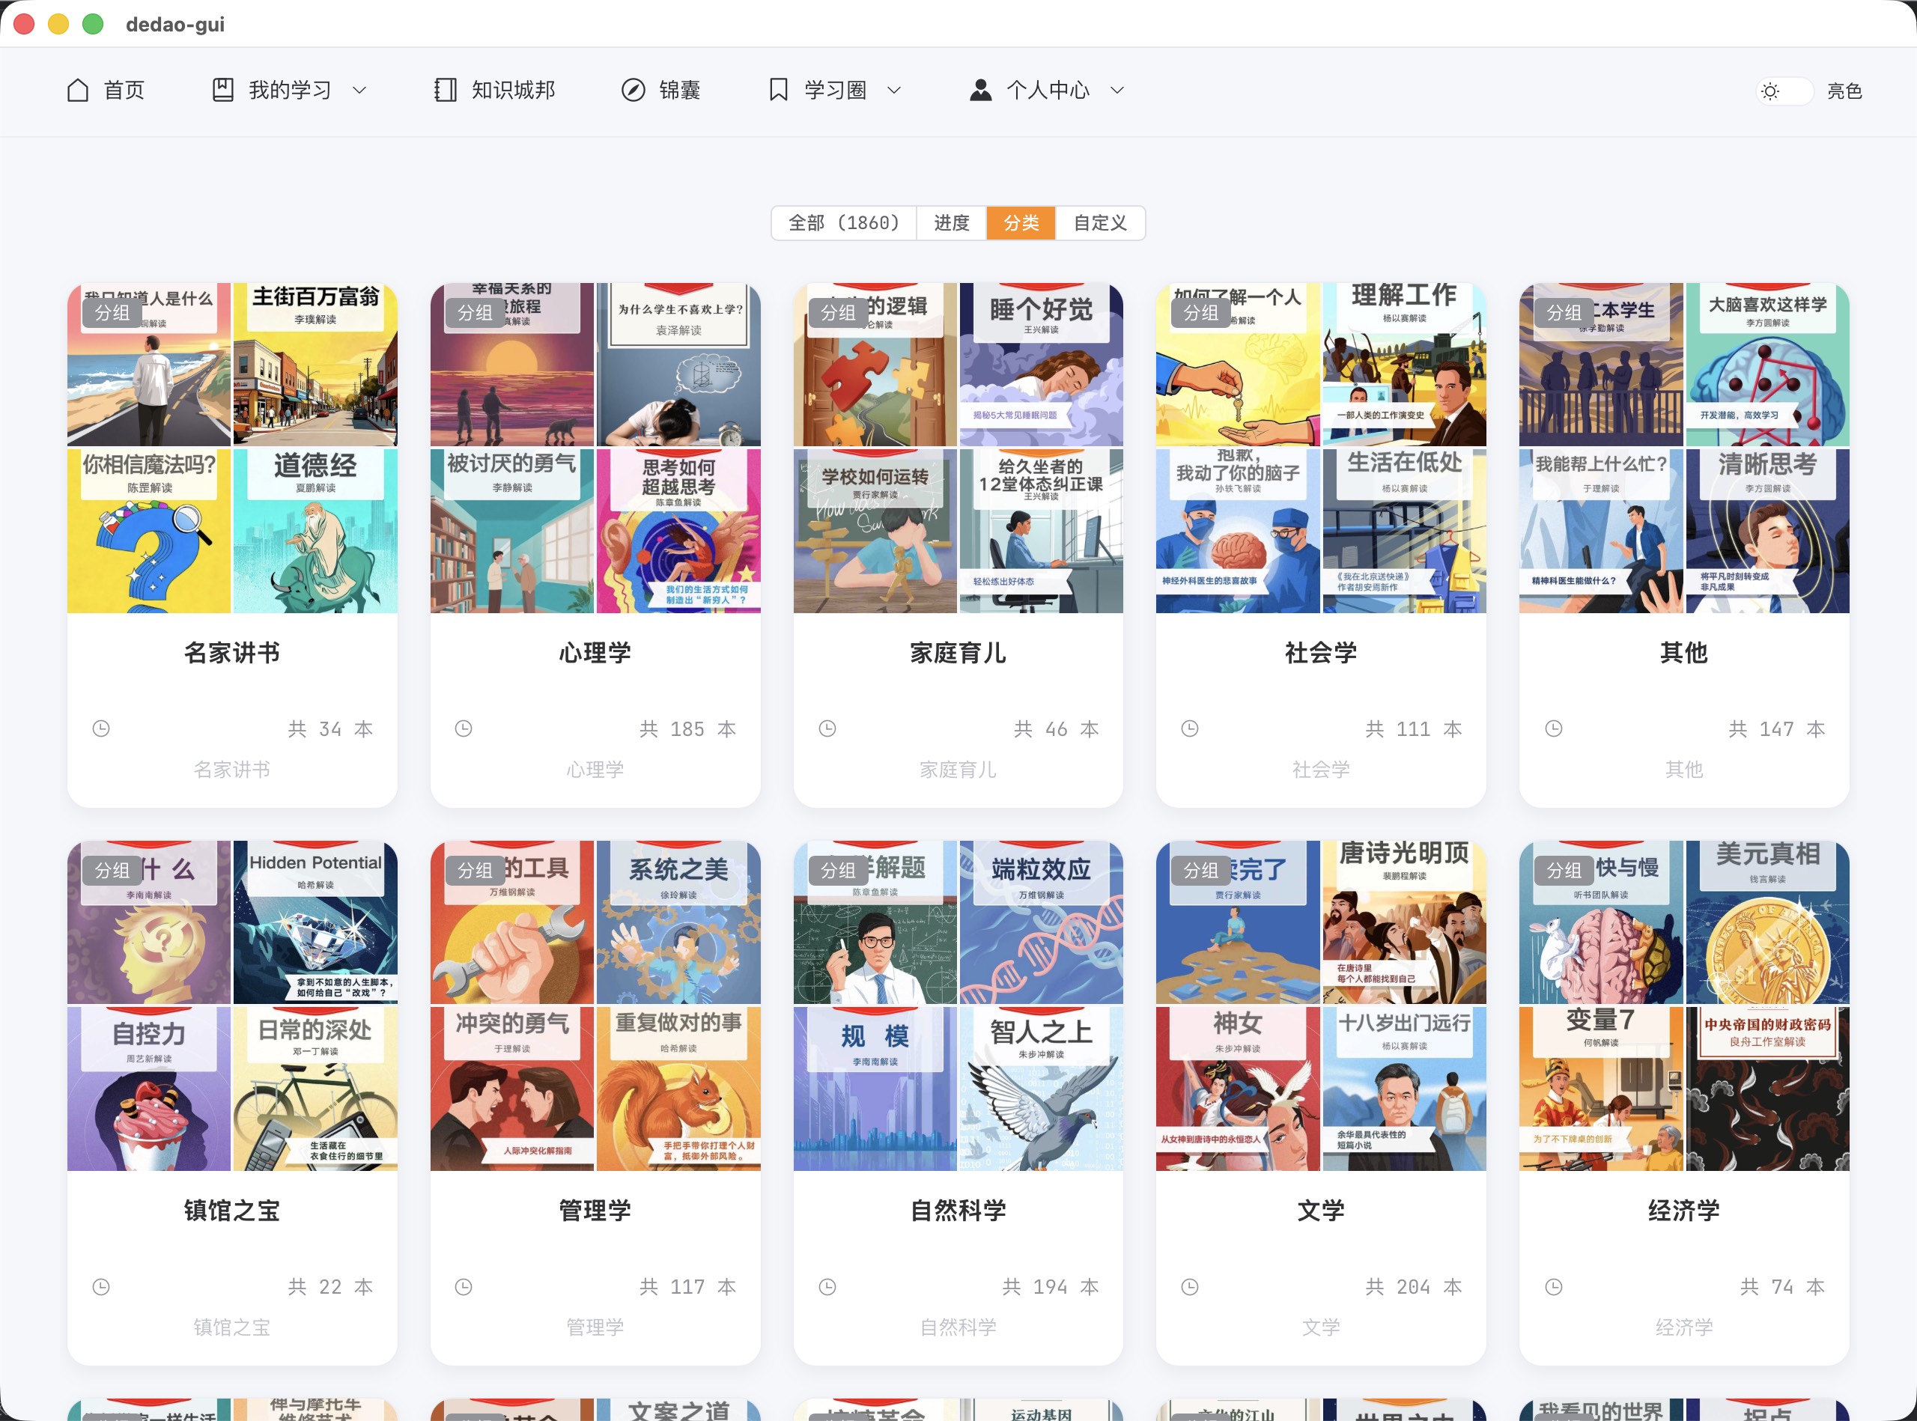This screenshot has width=1917, height=1421.
Task: Select the 分类 tab
Action: click(x=1021, y=223)
